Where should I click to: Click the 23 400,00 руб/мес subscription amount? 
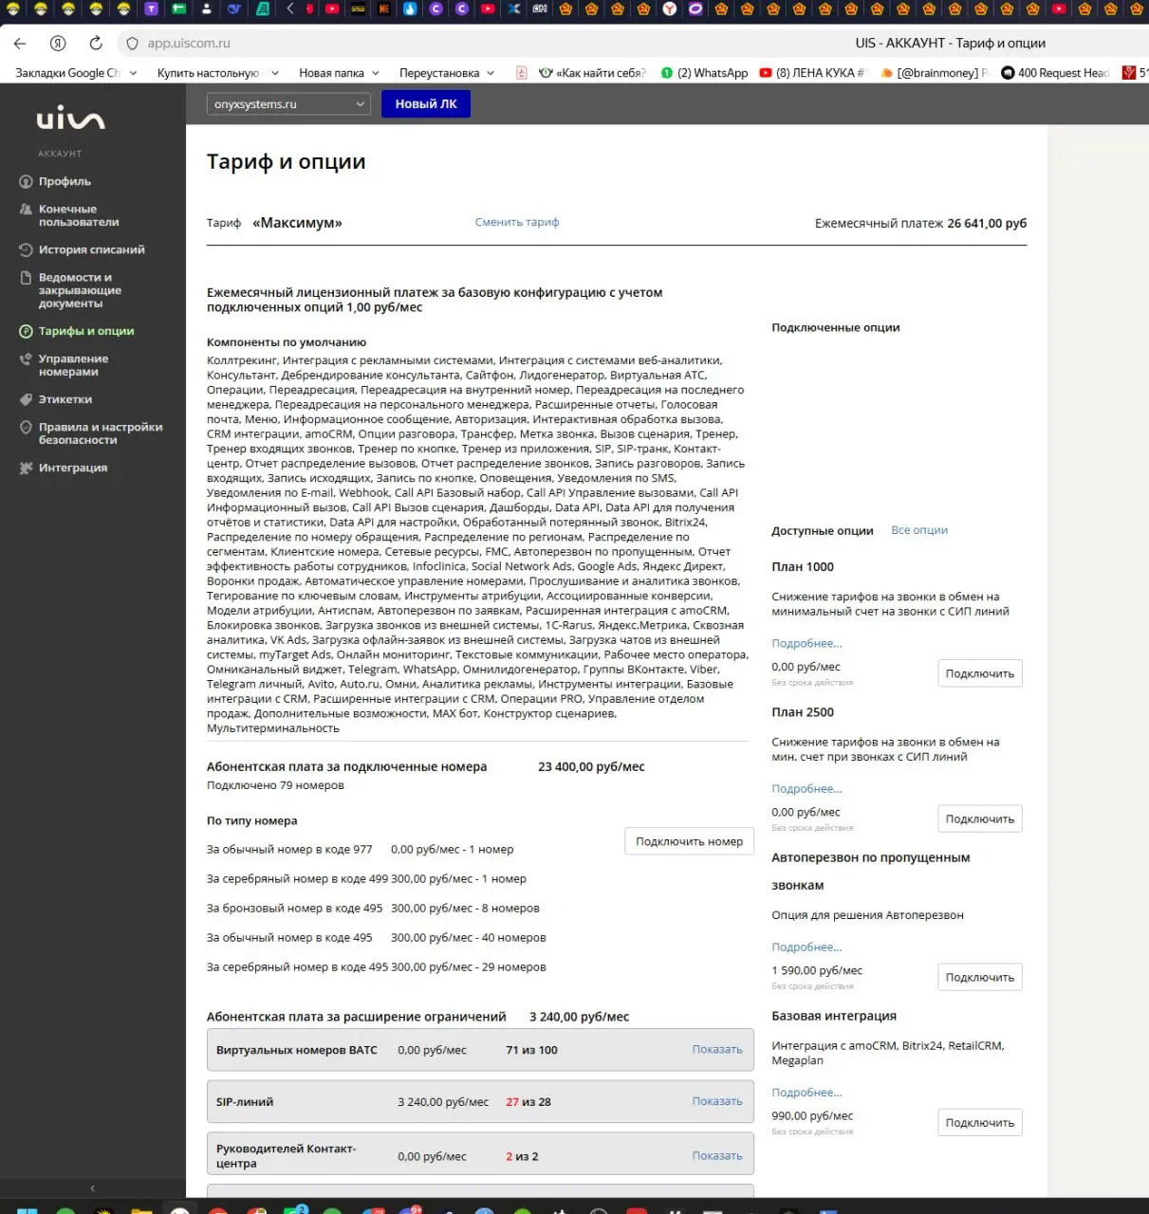[x=591, y=766]
